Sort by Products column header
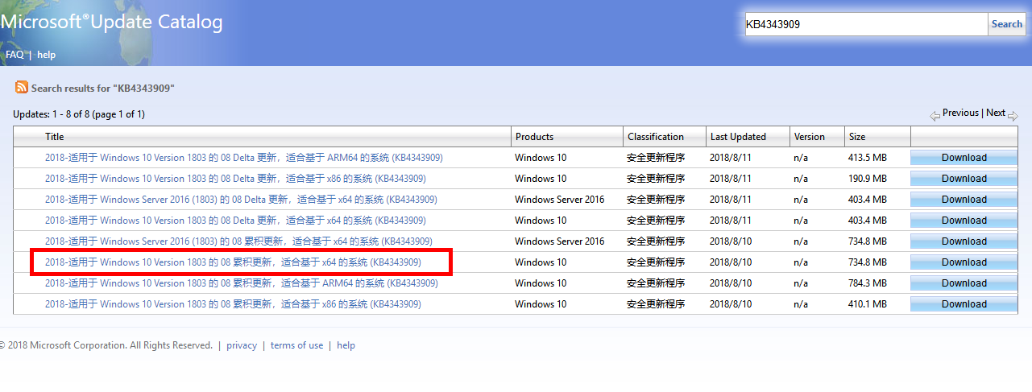 click(534, 137)
